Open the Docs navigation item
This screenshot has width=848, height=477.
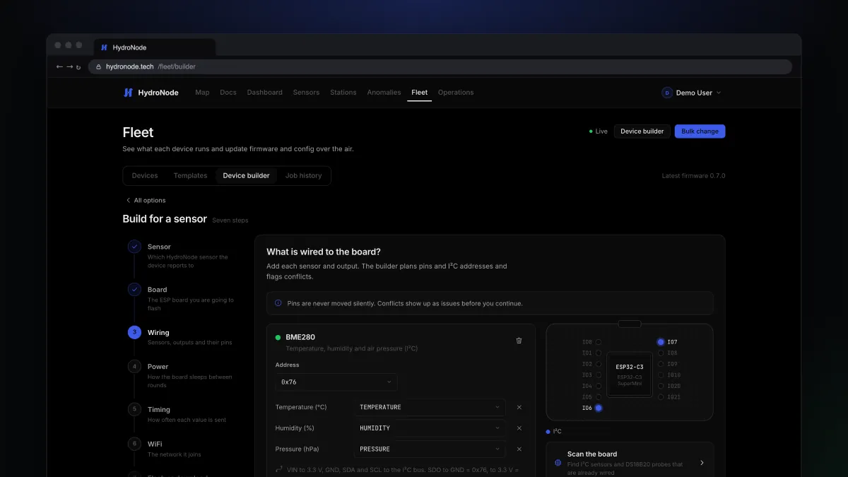(228, 93)
